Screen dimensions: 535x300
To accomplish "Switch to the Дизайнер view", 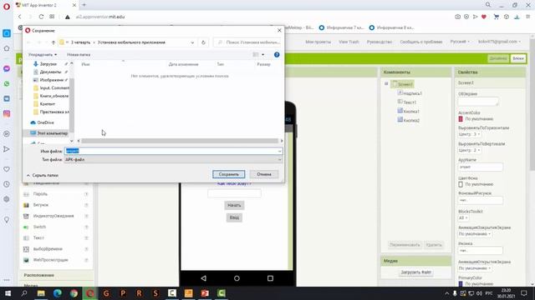I will click(x=498, y=58).
